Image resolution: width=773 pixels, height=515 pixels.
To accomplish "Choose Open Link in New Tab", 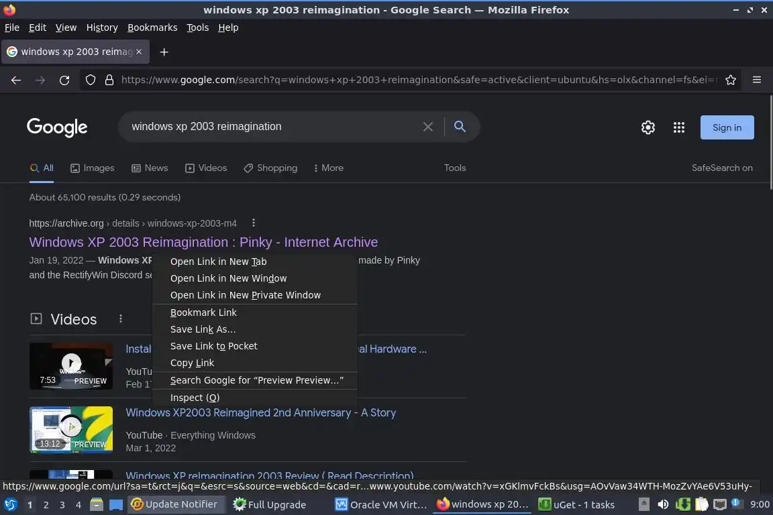I will point(255,262).
